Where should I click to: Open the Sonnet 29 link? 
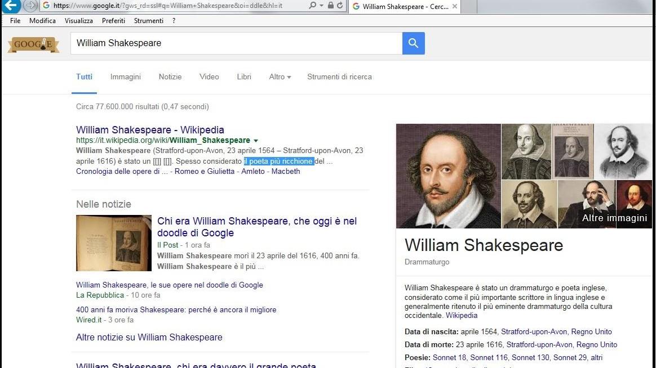click(569, 357)
